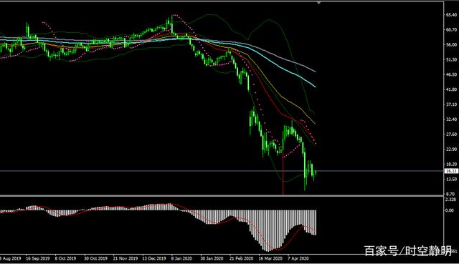This screenshot has height=264, width=459.
Task: Click the 百家号/时空静明 watermark text
Action: click(408, 251)
